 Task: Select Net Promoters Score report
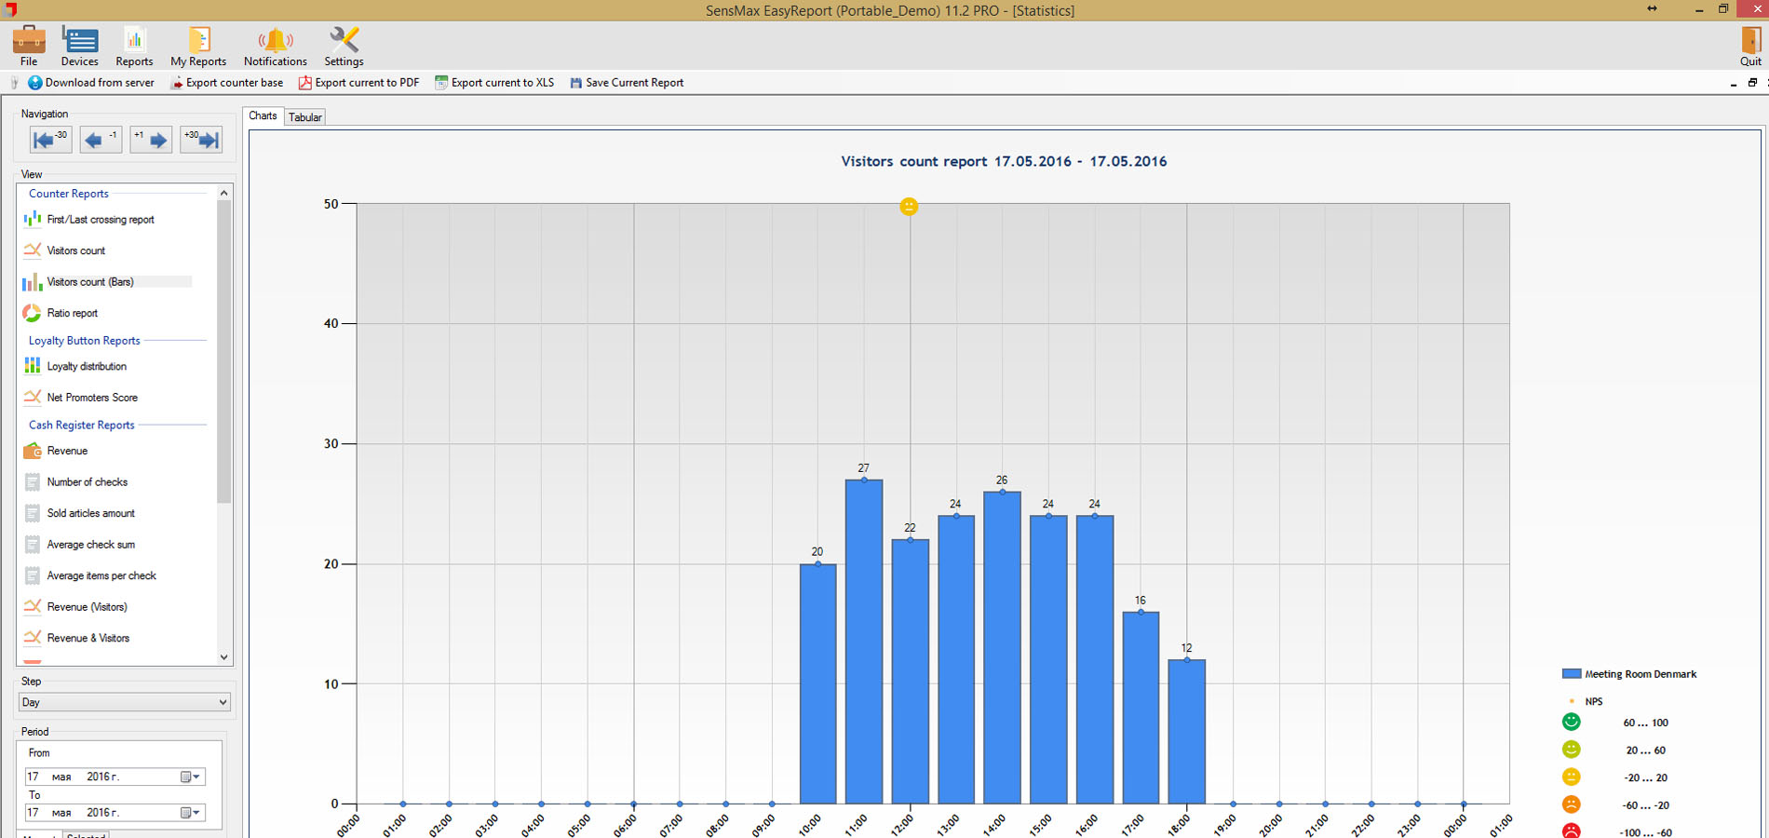[92, 398]
